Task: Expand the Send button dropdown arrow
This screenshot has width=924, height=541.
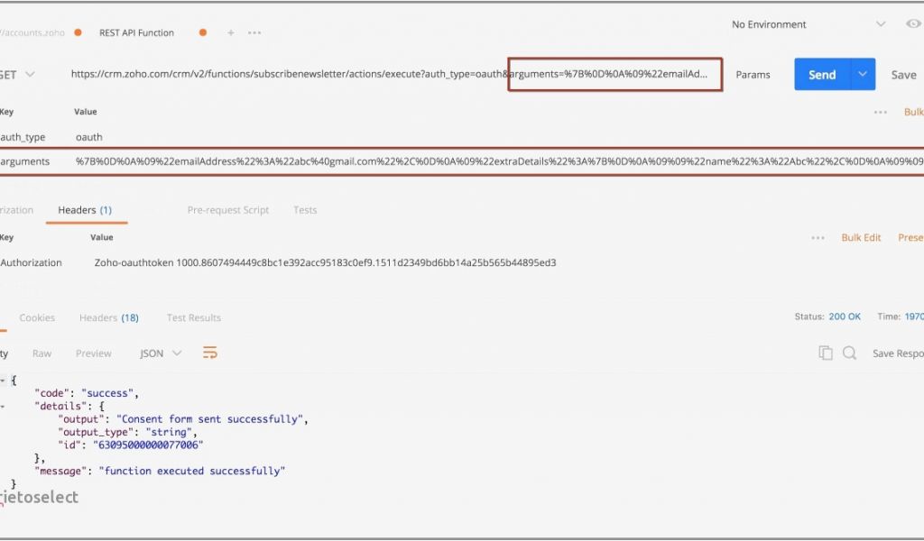Action: 863,74
